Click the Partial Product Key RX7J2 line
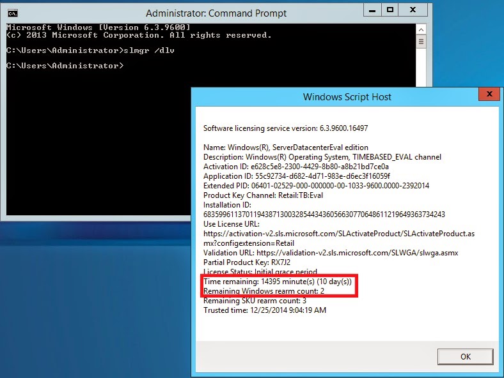Viewport: 504px width, 378px height. [x=247, y=262]
